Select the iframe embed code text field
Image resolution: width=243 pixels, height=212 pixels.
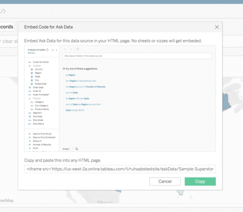(x=120, y=169)
